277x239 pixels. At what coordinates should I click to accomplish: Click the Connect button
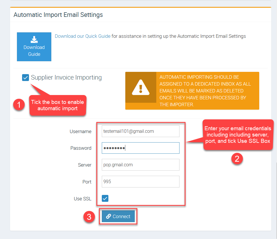point(118,216)
